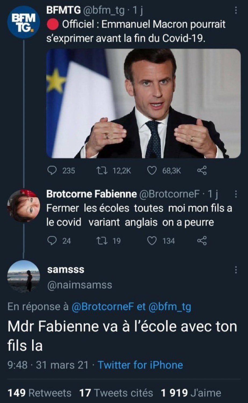Follow the @bfm_tg mention link
Image resolution: width=248 pixels, height=403 pixels.
(x=170, y=307)
